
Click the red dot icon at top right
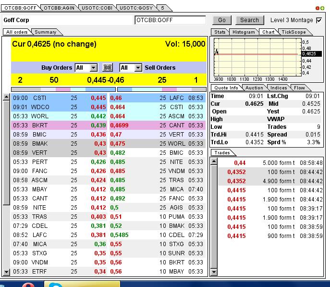pyautogui.click(x=318, y=8)
